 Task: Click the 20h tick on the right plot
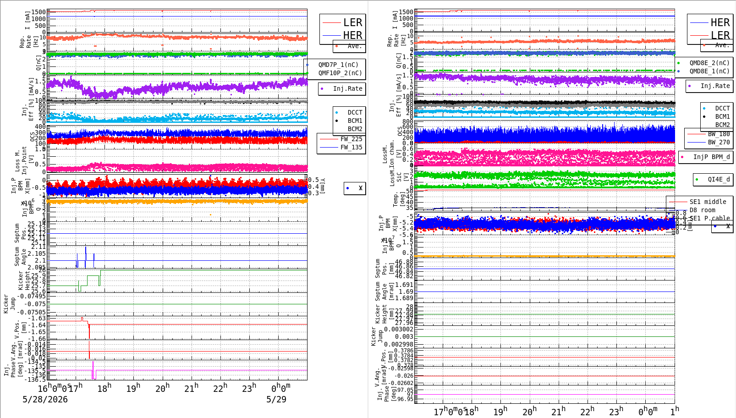[529, 411]
